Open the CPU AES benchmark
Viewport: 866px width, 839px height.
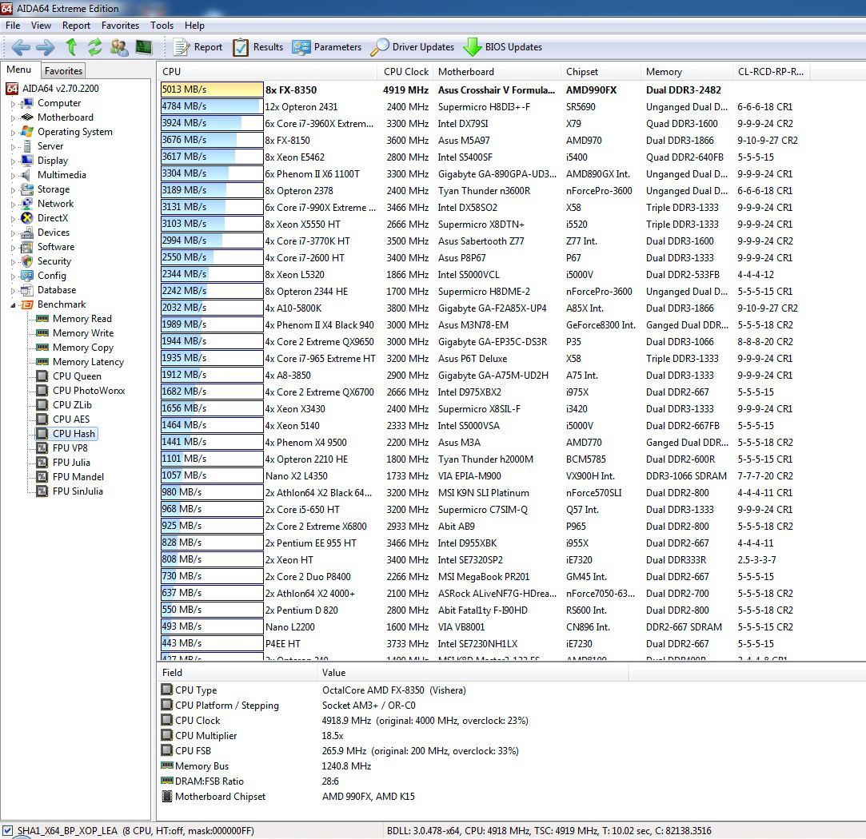63,419
